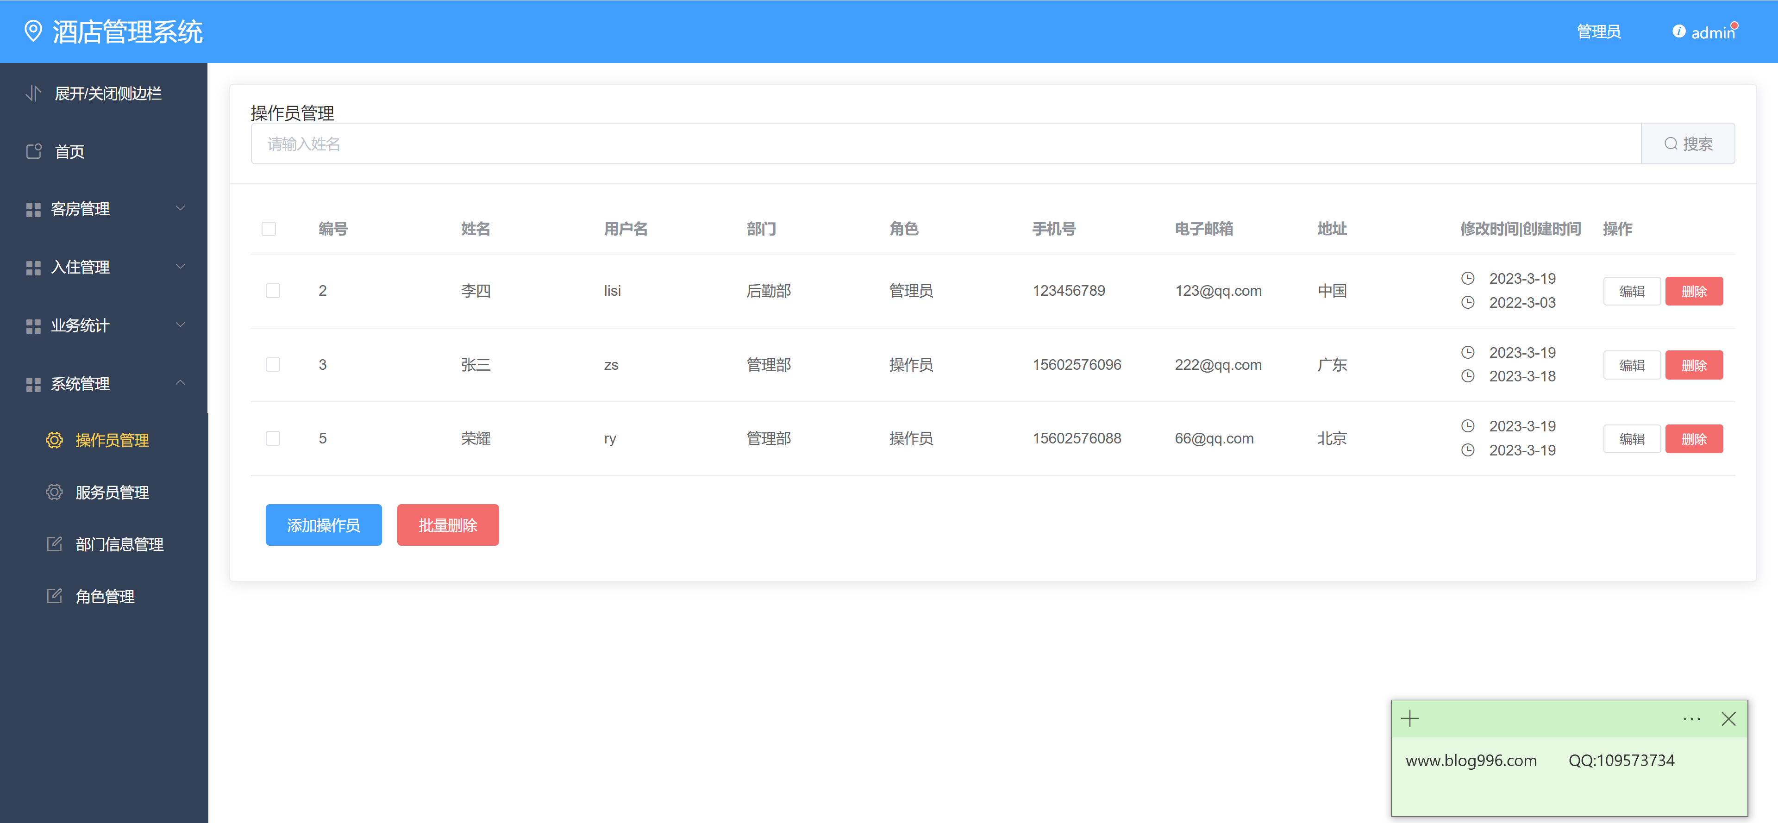The image size is (1778, 823).
Task: Click the blue 添加操作员 button
Action: click(323, 525)
